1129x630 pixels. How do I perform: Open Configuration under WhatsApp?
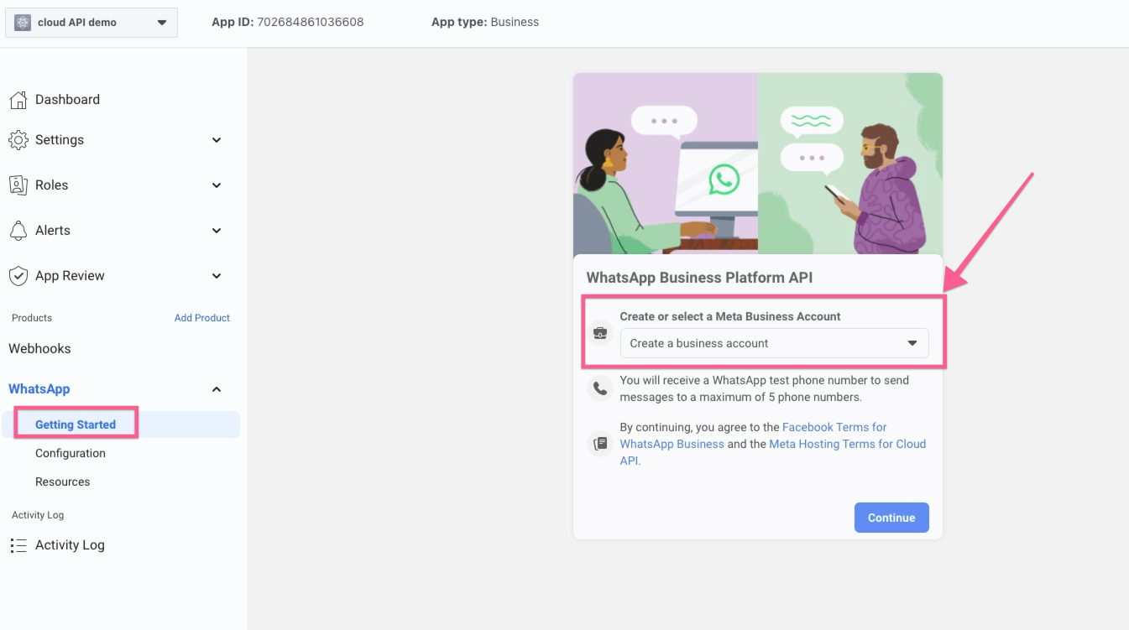(x=71, y=454)
